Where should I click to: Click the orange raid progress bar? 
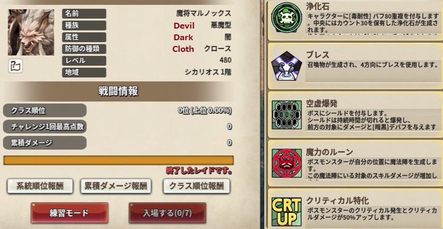click(118, 160)
